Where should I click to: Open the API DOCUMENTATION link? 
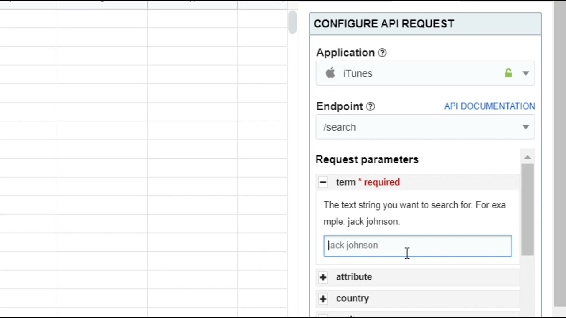[x=490, y=106]
